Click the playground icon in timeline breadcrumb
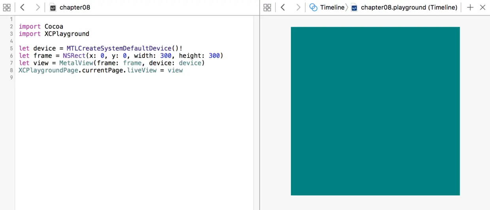Image resolution: width=490 pixels, height=210 pixels. [354, 7]
